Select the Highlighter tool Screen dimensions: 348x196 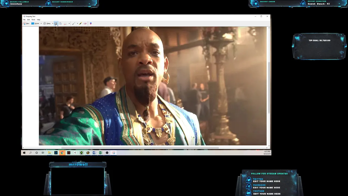(80, 23)
